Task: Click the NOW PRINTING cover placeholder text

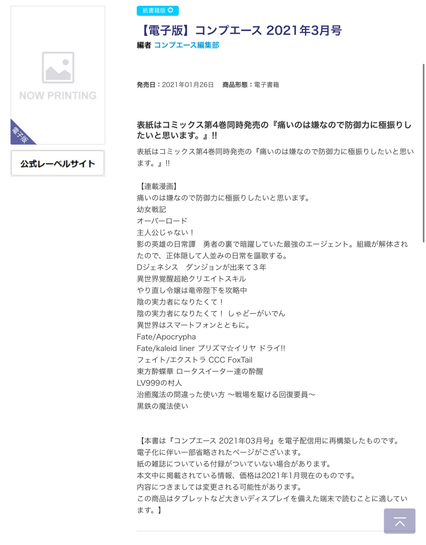Action: coord(58,96)
